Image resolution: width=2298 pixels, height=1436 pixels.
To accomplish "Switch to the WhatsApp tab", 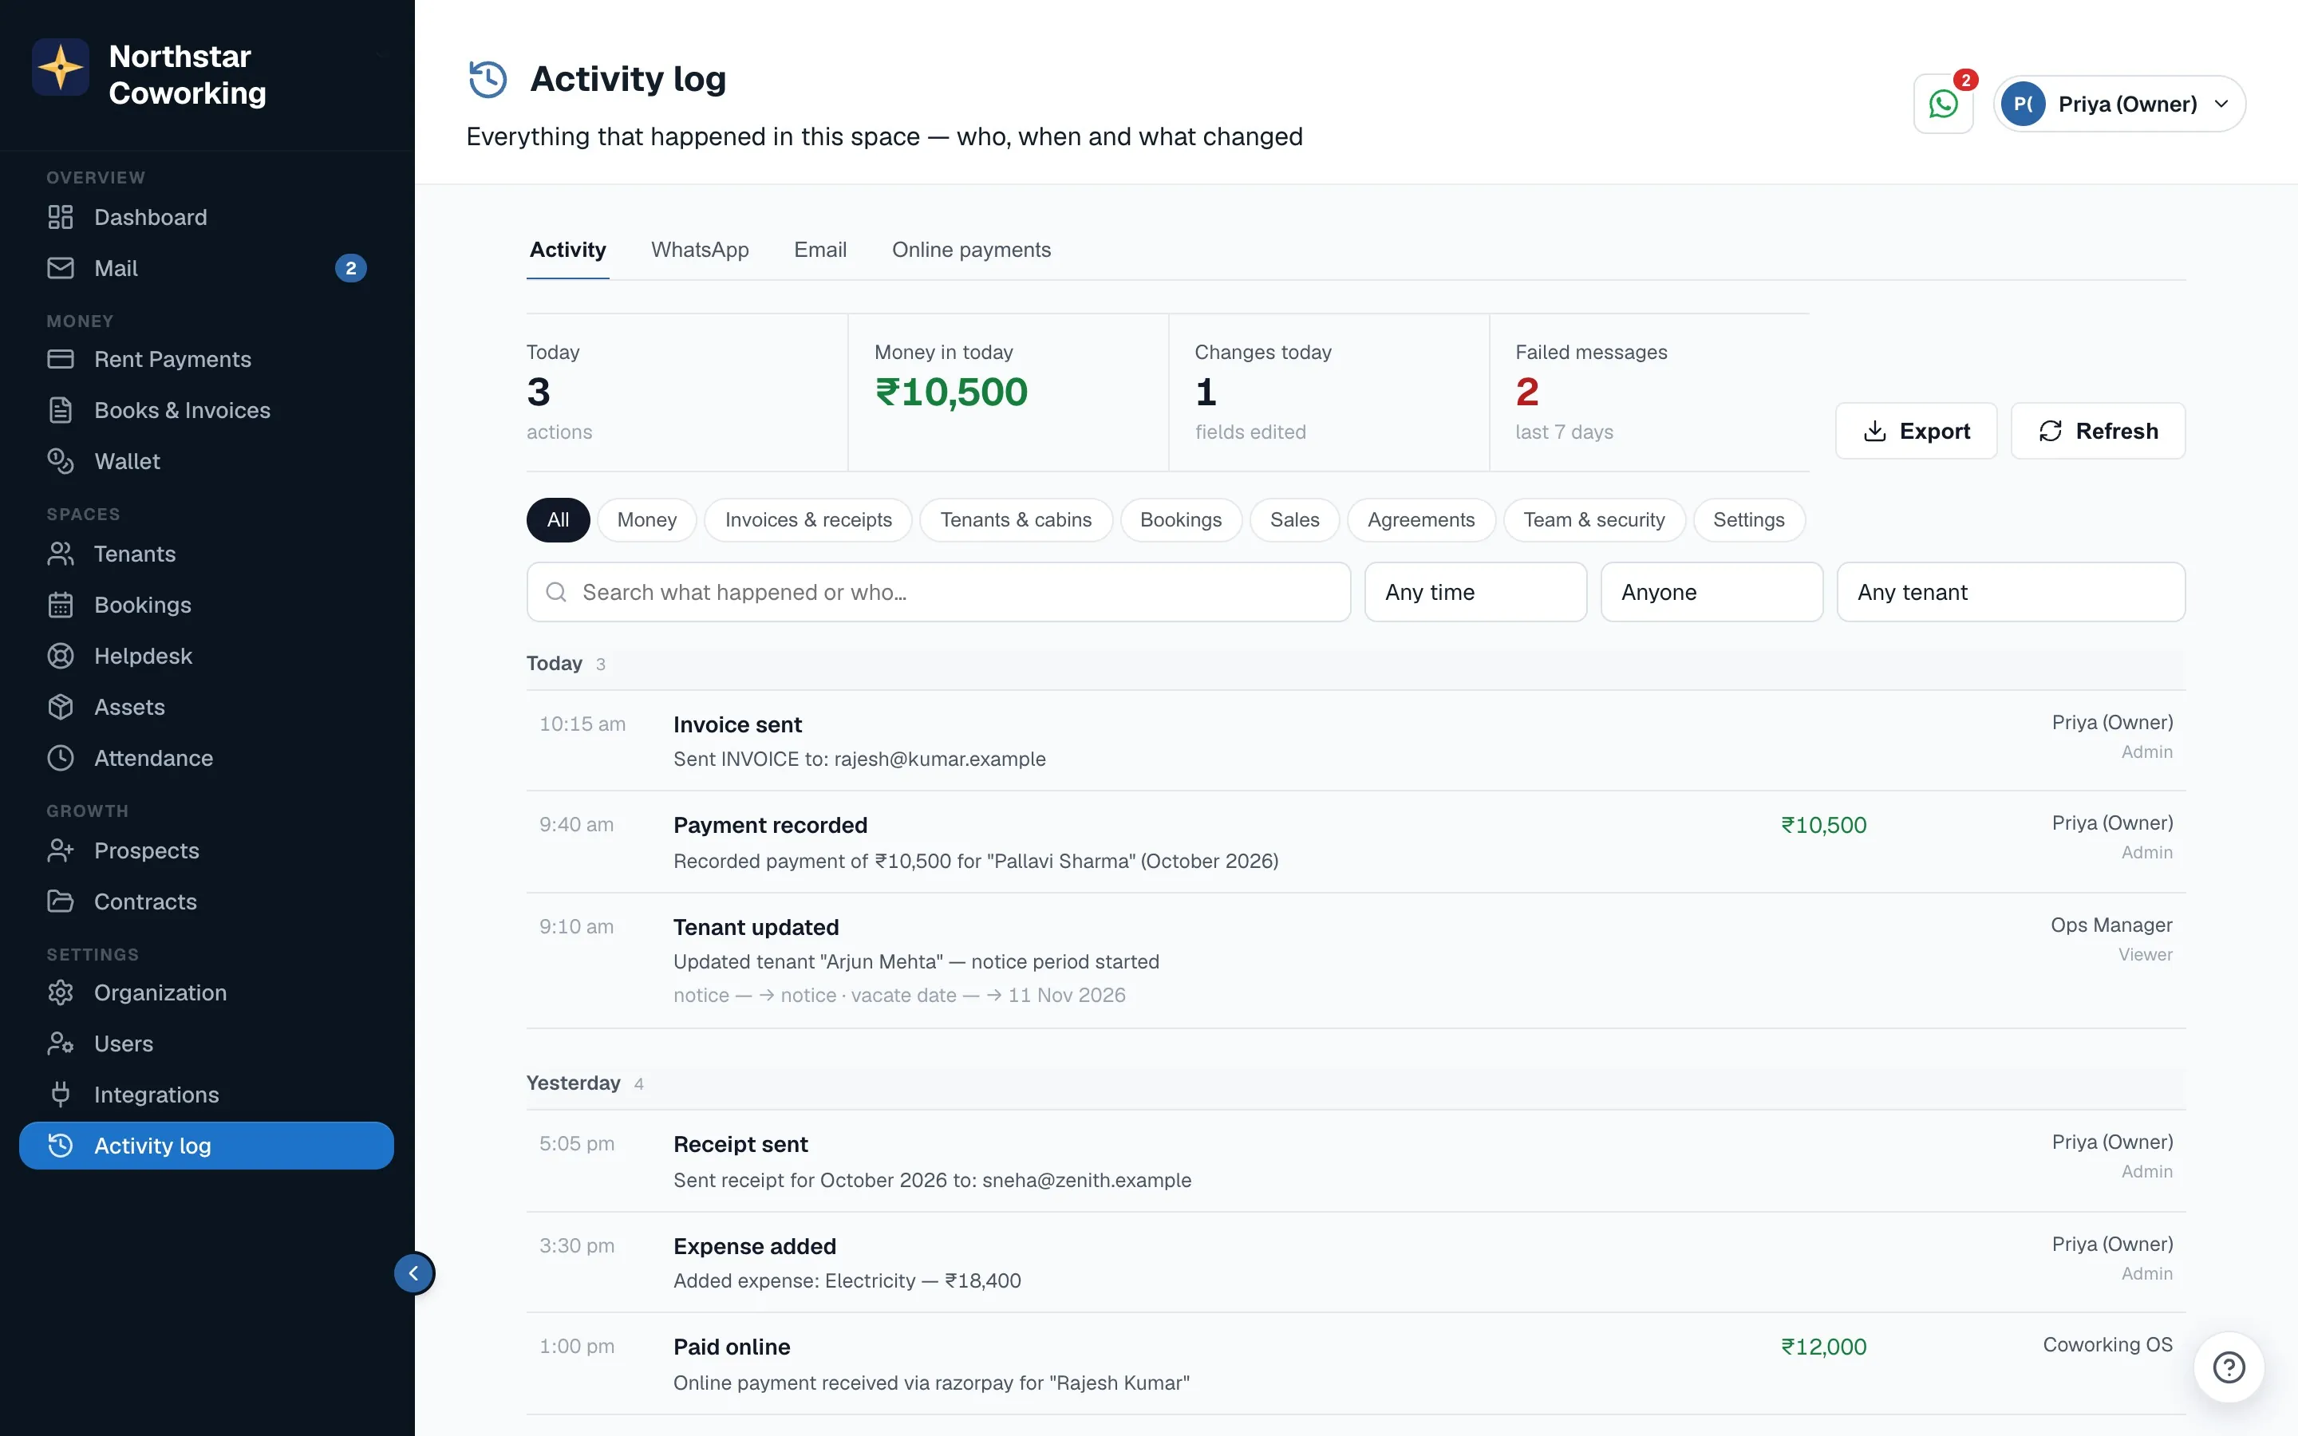I will click(700, 250).
